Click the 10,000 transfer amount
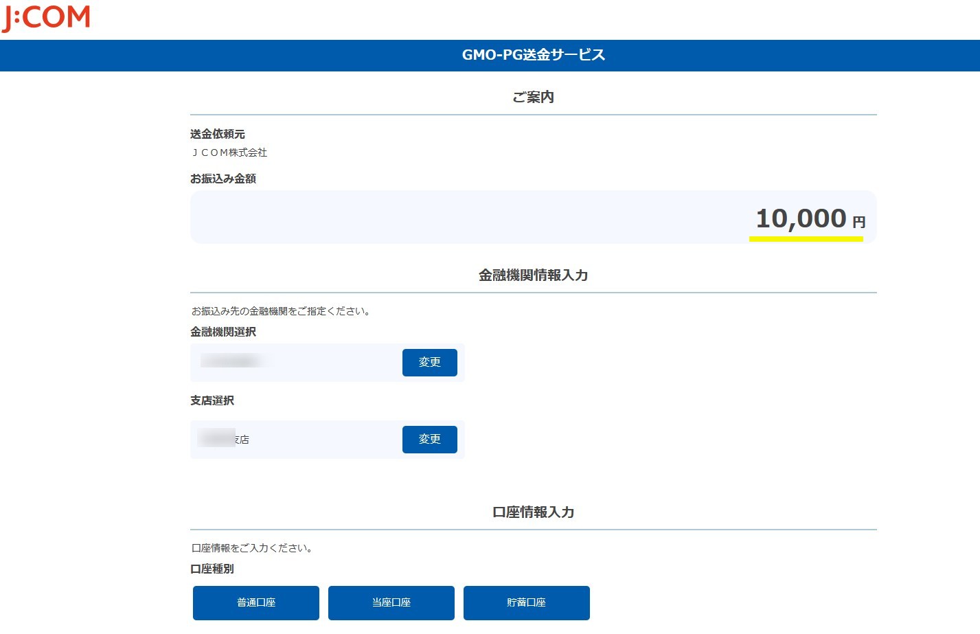The image size is (980, 634). click(800, 218)
